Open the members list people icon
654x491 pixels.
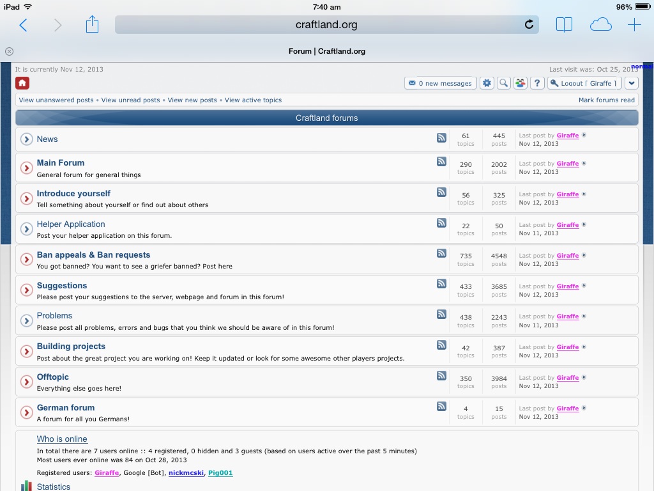coord(521,83)
